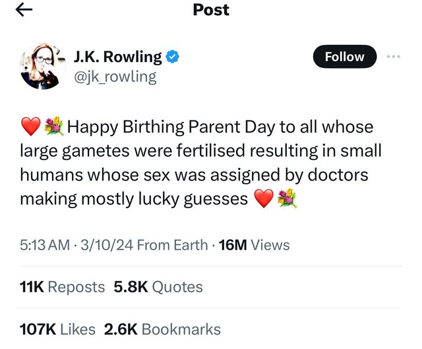This screenshot has height=349, width=422.
Task: Click the 5:13 AM 3/10/24 timestamp
Action: click(x=77, y=245)
